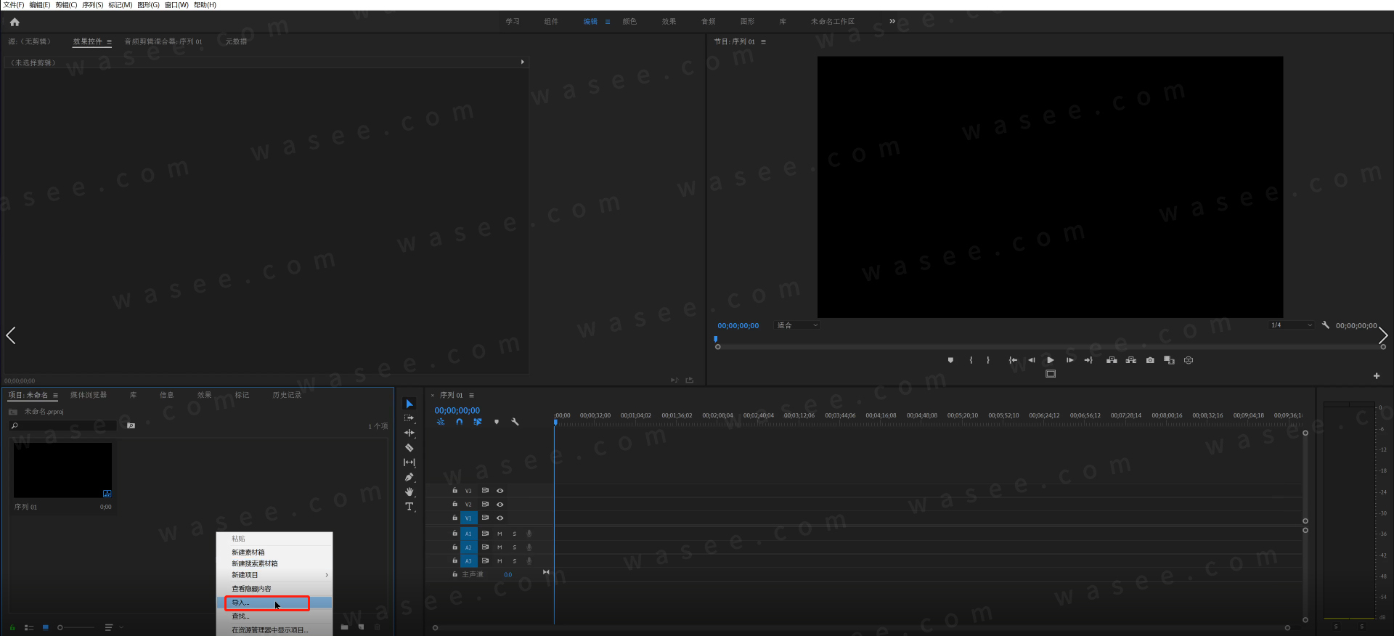Open 序列 01 timeline panel menu

471,396
